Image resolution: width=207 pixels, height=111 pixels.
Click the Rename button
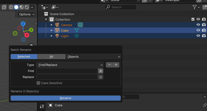[x=66, y=98]
